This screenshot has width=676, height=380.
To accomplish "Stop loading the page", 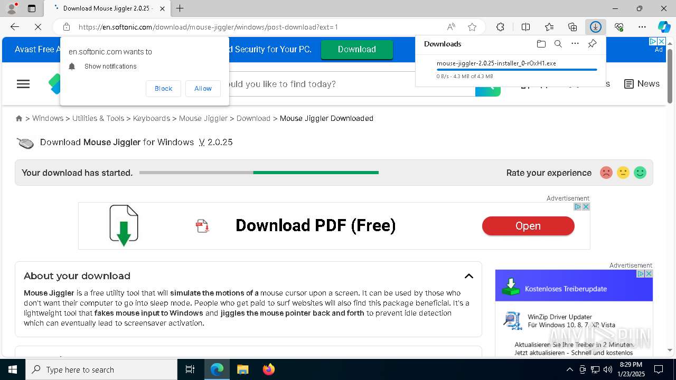I will coord(38,27).
